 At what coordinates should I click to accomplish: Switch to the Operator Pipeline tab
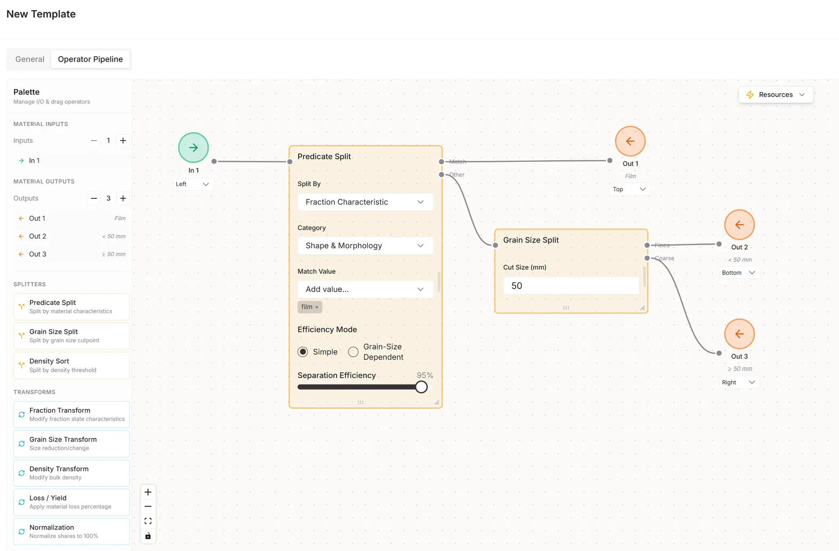[x=90, y=59]
